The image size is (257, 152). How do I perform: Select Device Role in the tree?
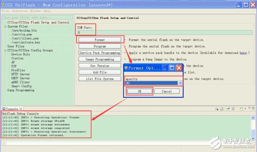(21, 54)
